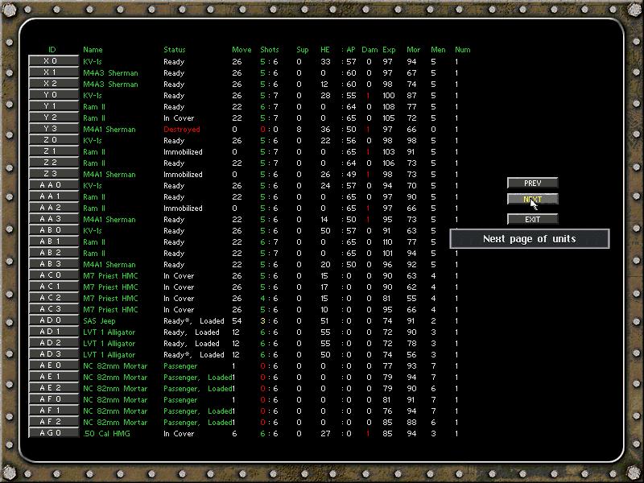644x483 pixels.
Task: Select unit ID button AB2
Action: click(53, 253)
